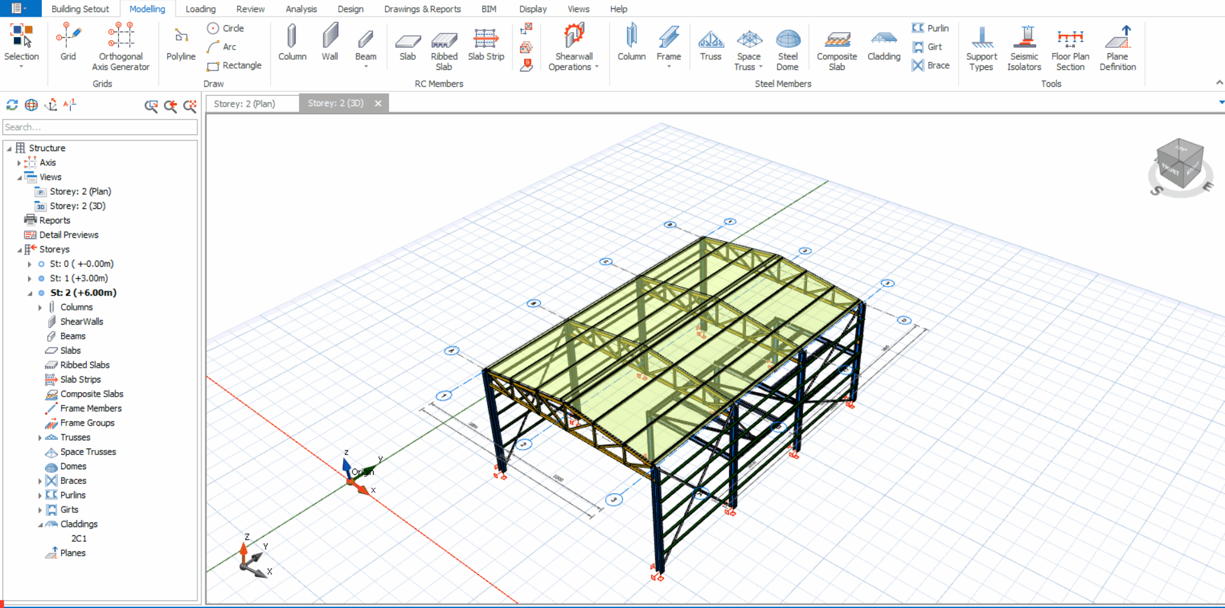Open the BIM ribbon tab
Image resolution: width=1225 pixels, height=608 pixels.
[x=489, y=9]
